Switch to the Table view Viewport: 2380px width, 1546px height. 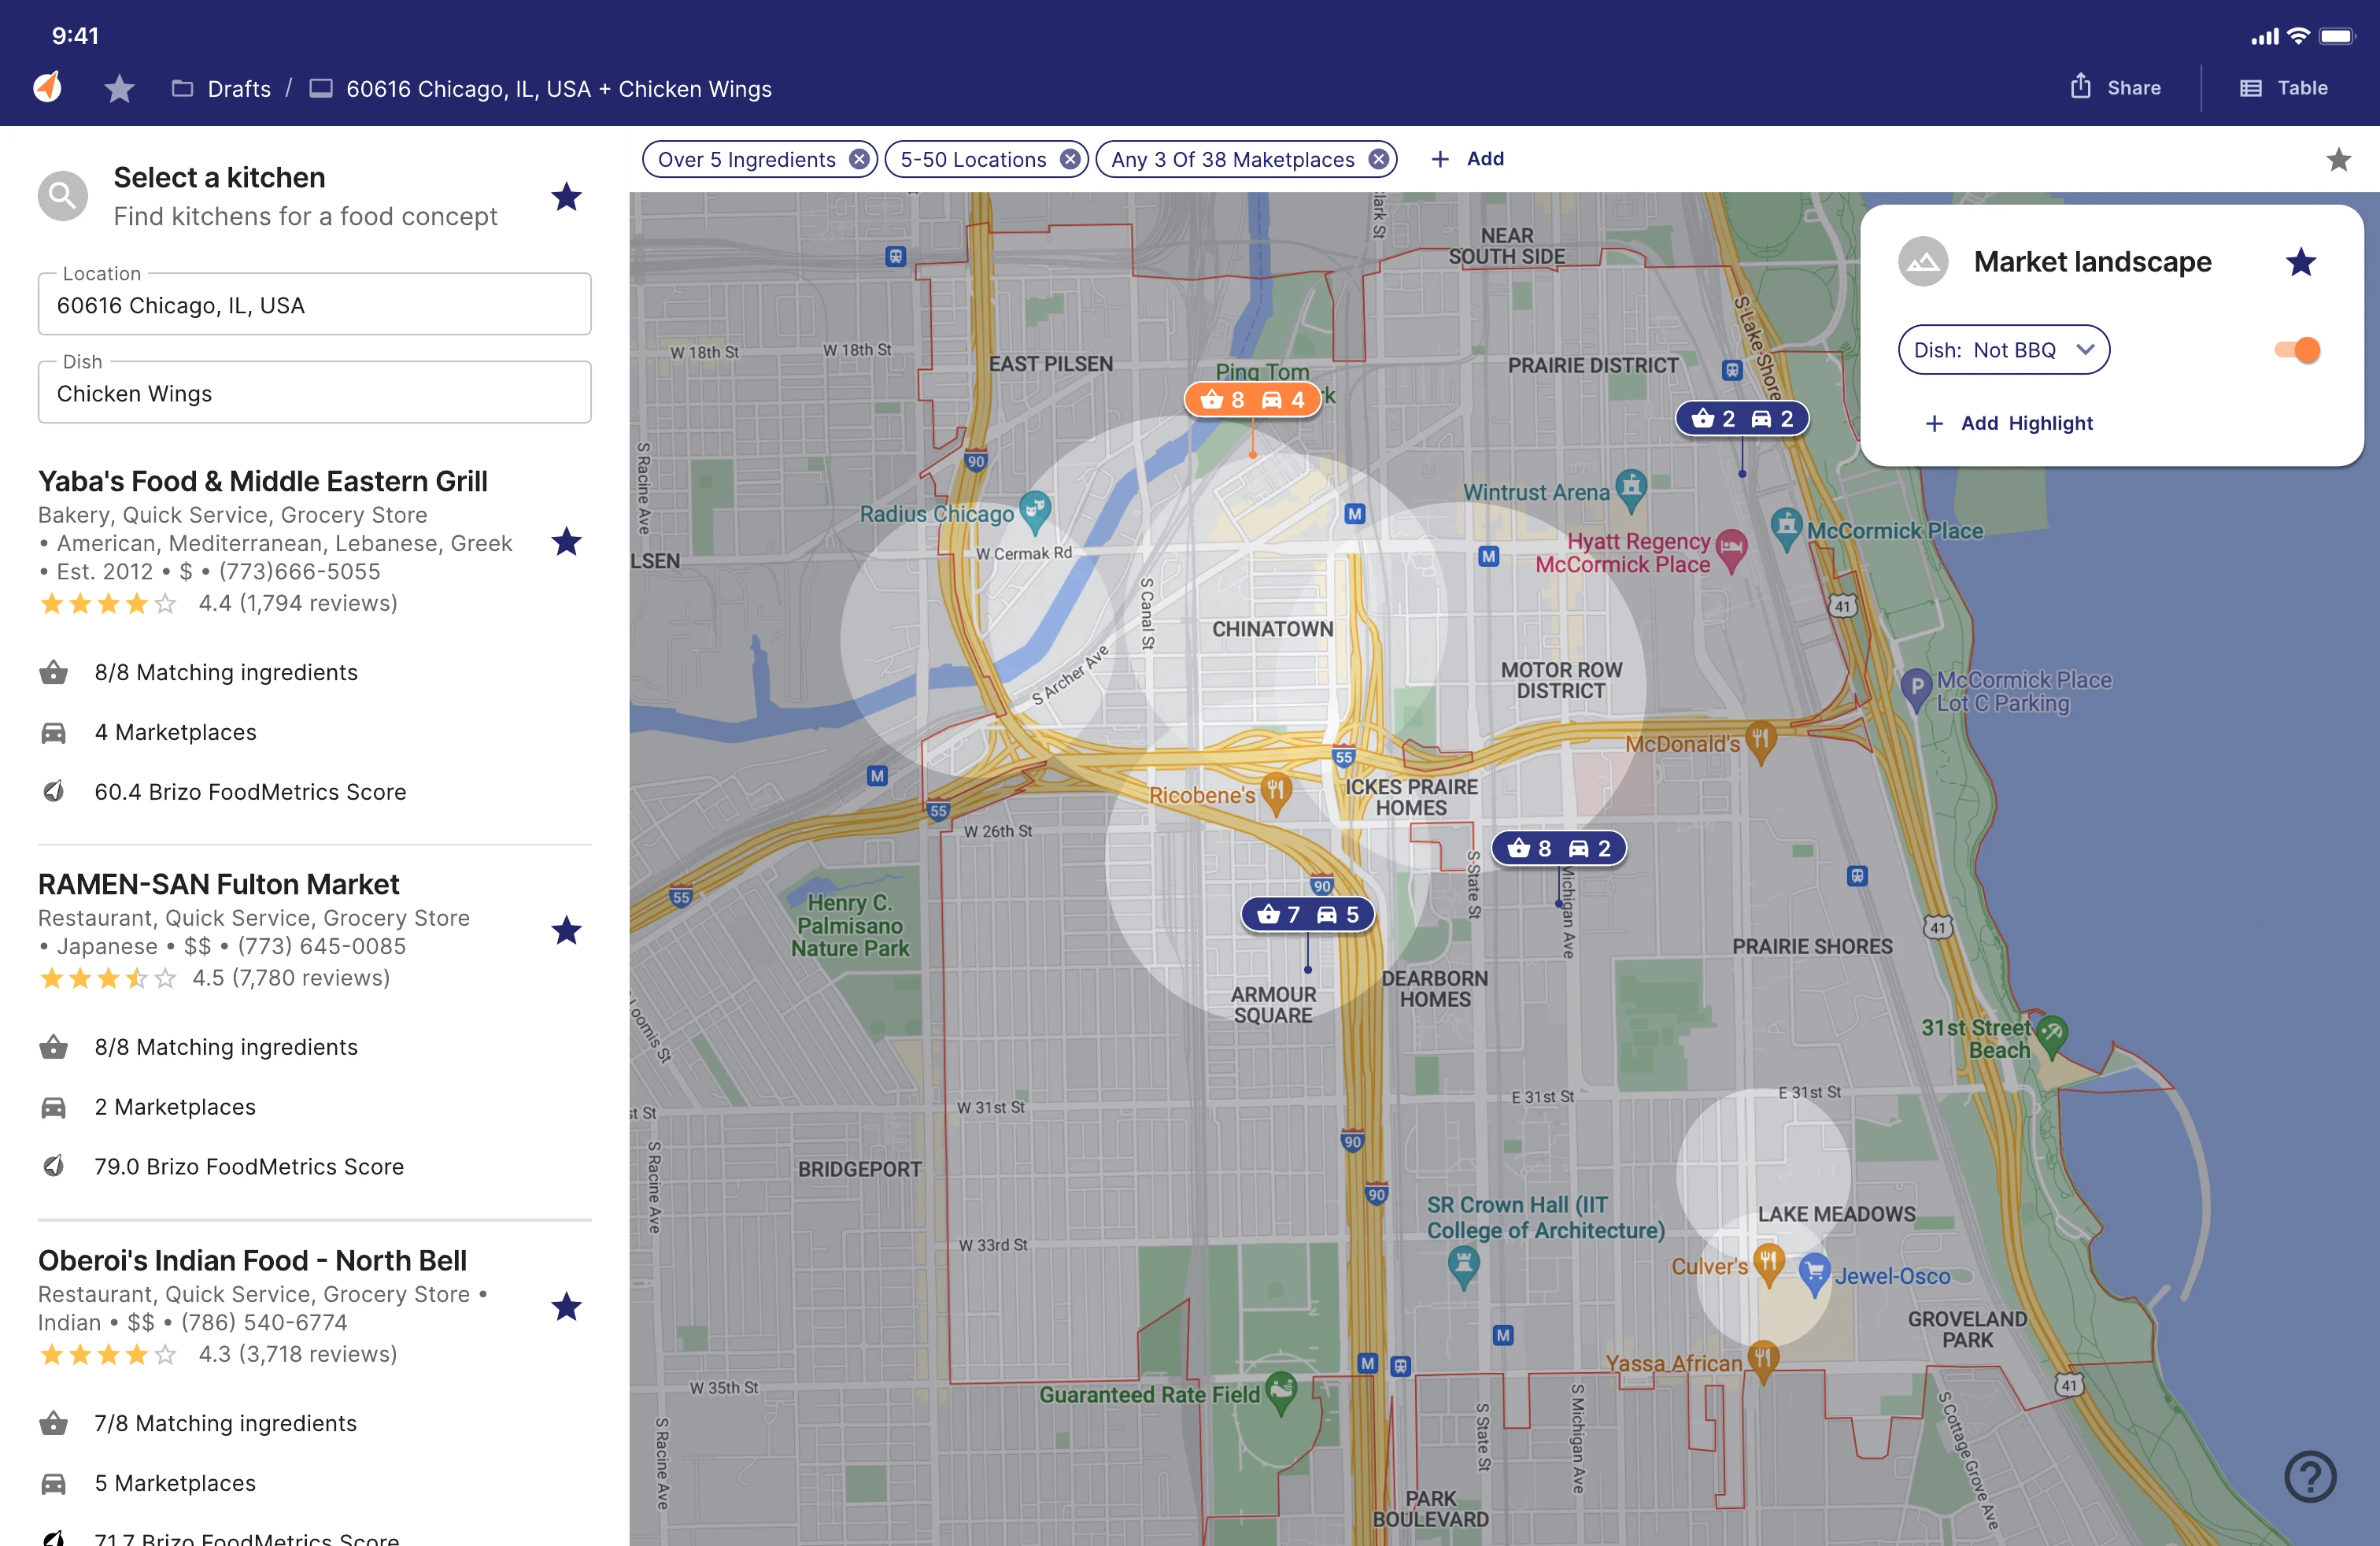[x=2284, y=87]
